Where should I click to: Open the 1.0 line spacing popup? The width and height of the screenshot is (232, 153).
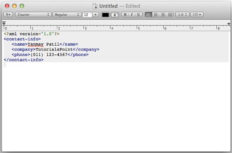182,15
